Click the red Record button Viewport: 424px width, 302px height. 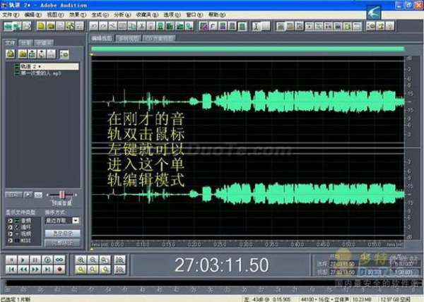click(59, 270)
